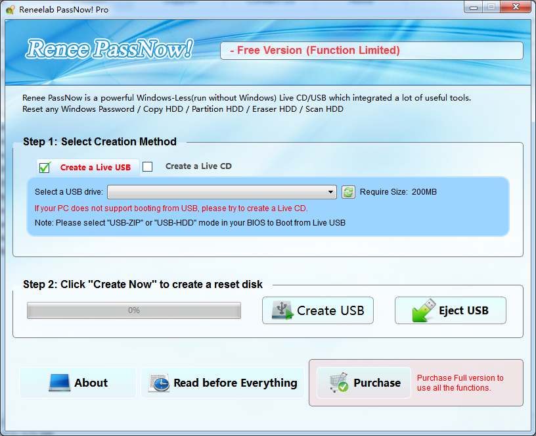Click the green refresh USB drives icon
The height and width of the screenshot is (436, 536).
point(348,192)
